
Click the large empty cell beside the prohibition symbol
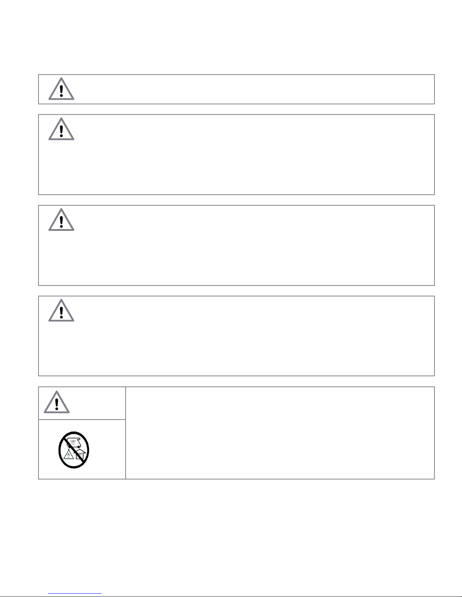tap(280, 433)
